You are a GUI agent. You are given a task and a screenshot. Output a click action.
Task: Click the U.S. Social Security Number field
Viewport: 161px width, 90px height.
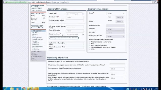coord(75,27)
